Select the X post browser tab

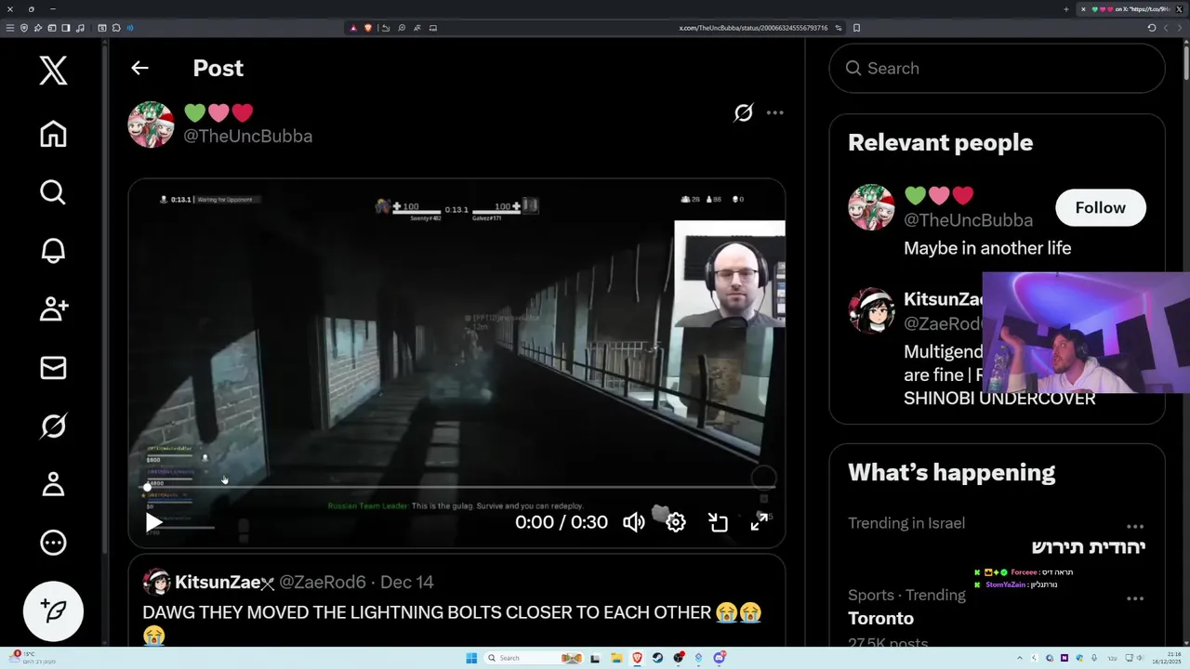(x=1131, y=9)
